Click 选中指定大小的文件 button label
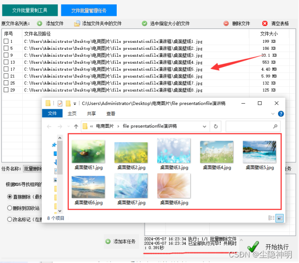This screenshot has height=263, width=299. [170, 23]
